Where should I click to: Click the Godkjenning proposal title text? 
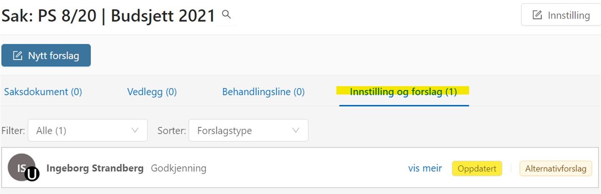[179, 168]
